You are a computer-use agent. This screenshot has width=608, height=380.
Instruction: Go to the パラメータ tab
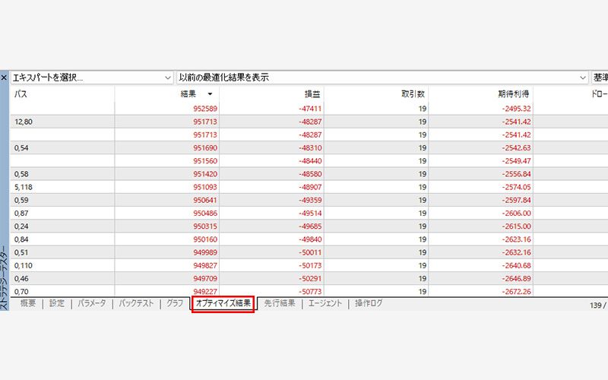93,303
